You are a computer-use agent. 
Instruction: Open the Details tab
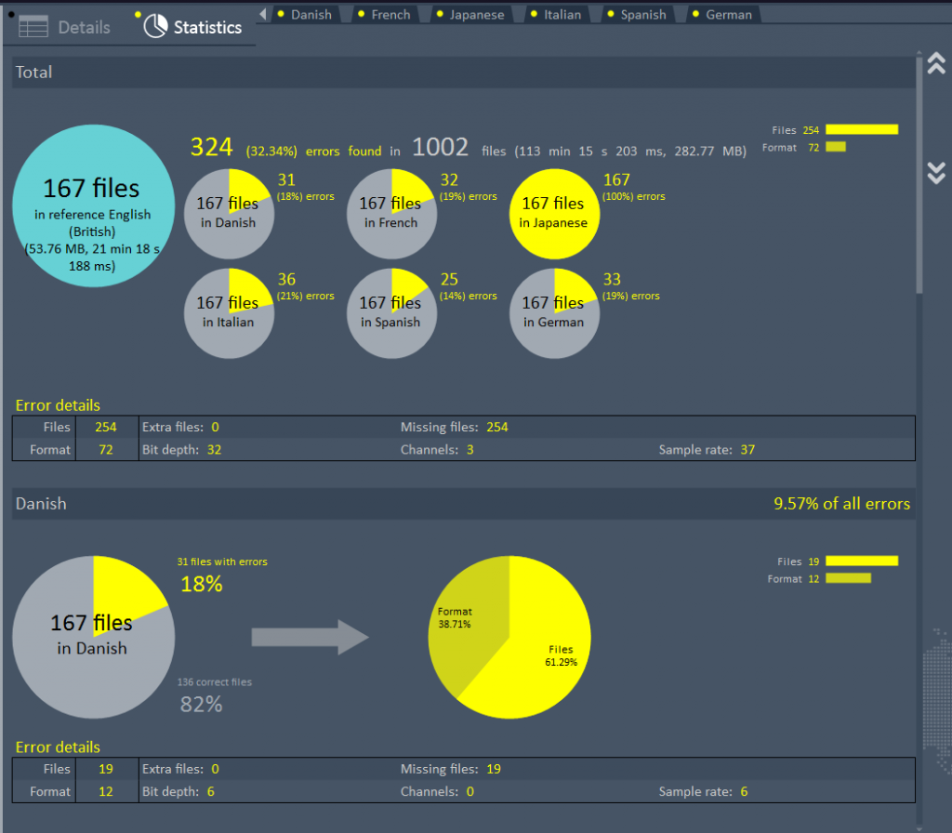tap(84, 28)
